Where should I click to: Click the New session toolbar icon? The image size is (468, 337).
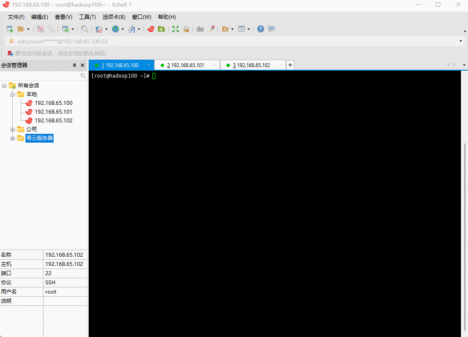pyautogui.click(x=10, y=29)
